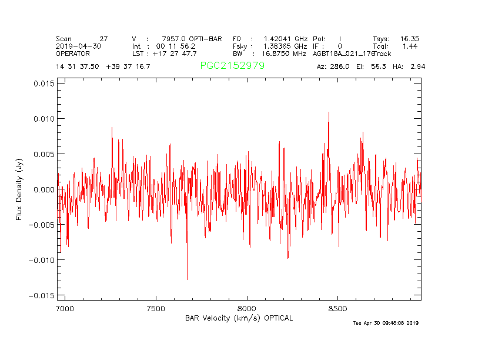Click the 0.010 y-axis tick label
The height and width of the screenshot is (350, 495).
click(43, 119)
